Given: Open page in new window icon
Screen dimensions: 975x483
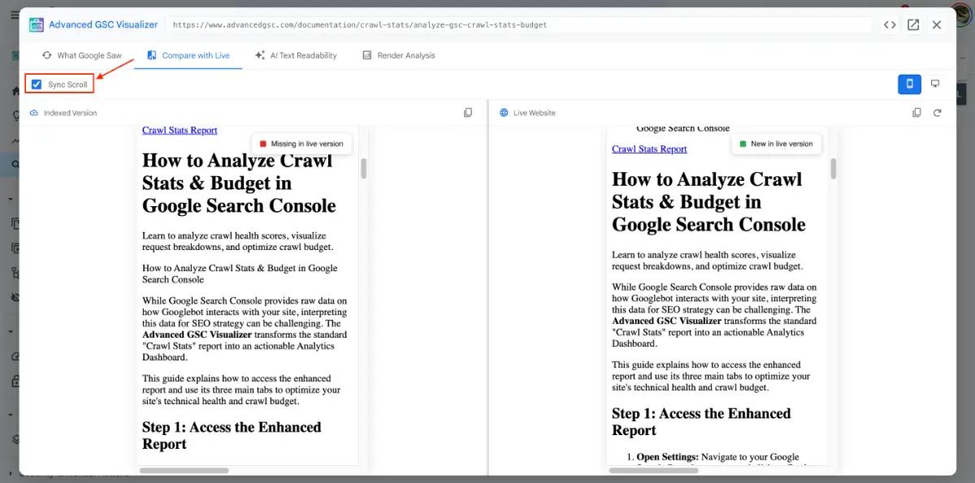Looking at the screenshot, I should (x=913, y=25).
